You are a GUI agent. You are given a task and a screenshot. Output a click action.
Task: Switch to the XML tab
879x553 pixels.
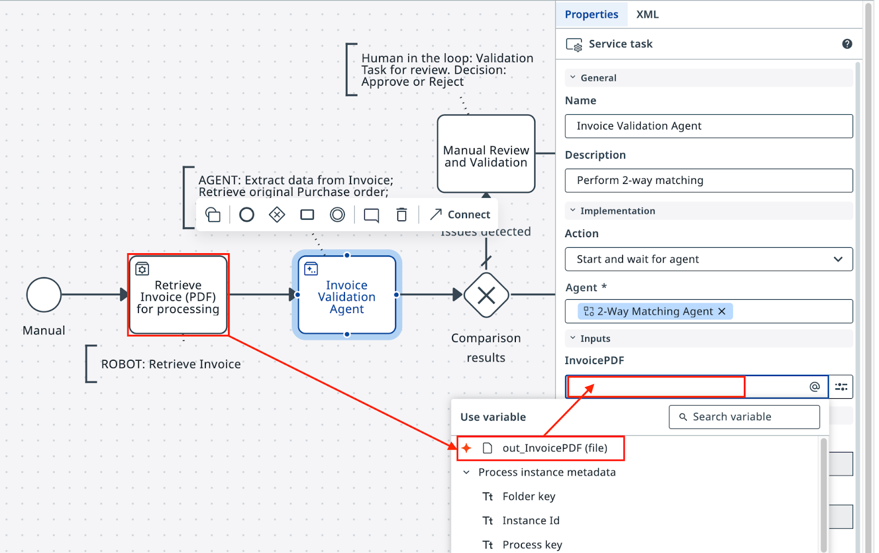647,14
